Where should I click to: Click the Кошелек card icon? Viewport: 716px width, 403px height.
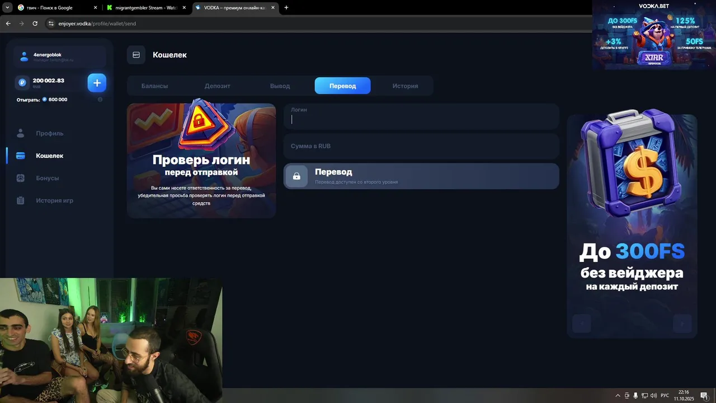coord(21,156)
